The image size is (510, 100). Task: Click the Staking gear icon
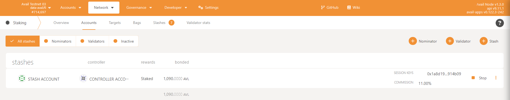tap(7, 23)
